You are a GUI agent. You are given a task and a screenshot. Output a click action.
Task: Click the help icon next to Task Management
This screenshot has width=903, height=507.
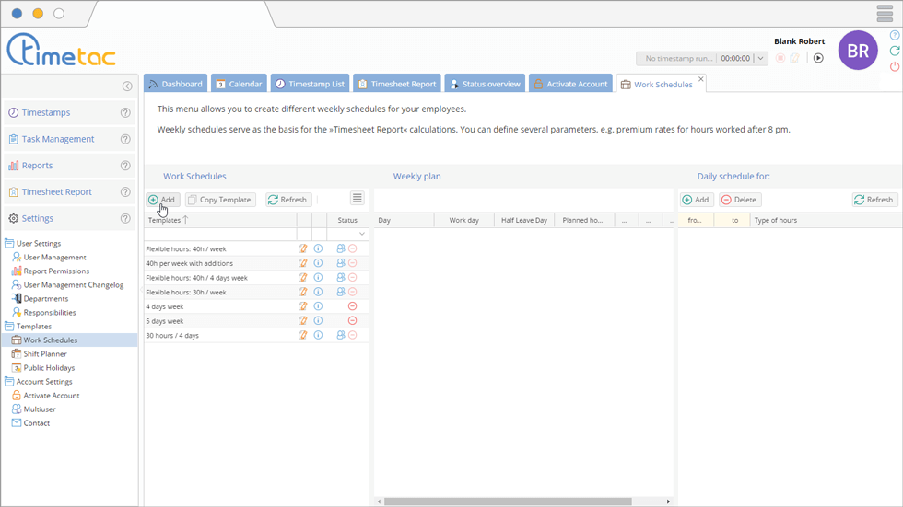pos(125,139)
